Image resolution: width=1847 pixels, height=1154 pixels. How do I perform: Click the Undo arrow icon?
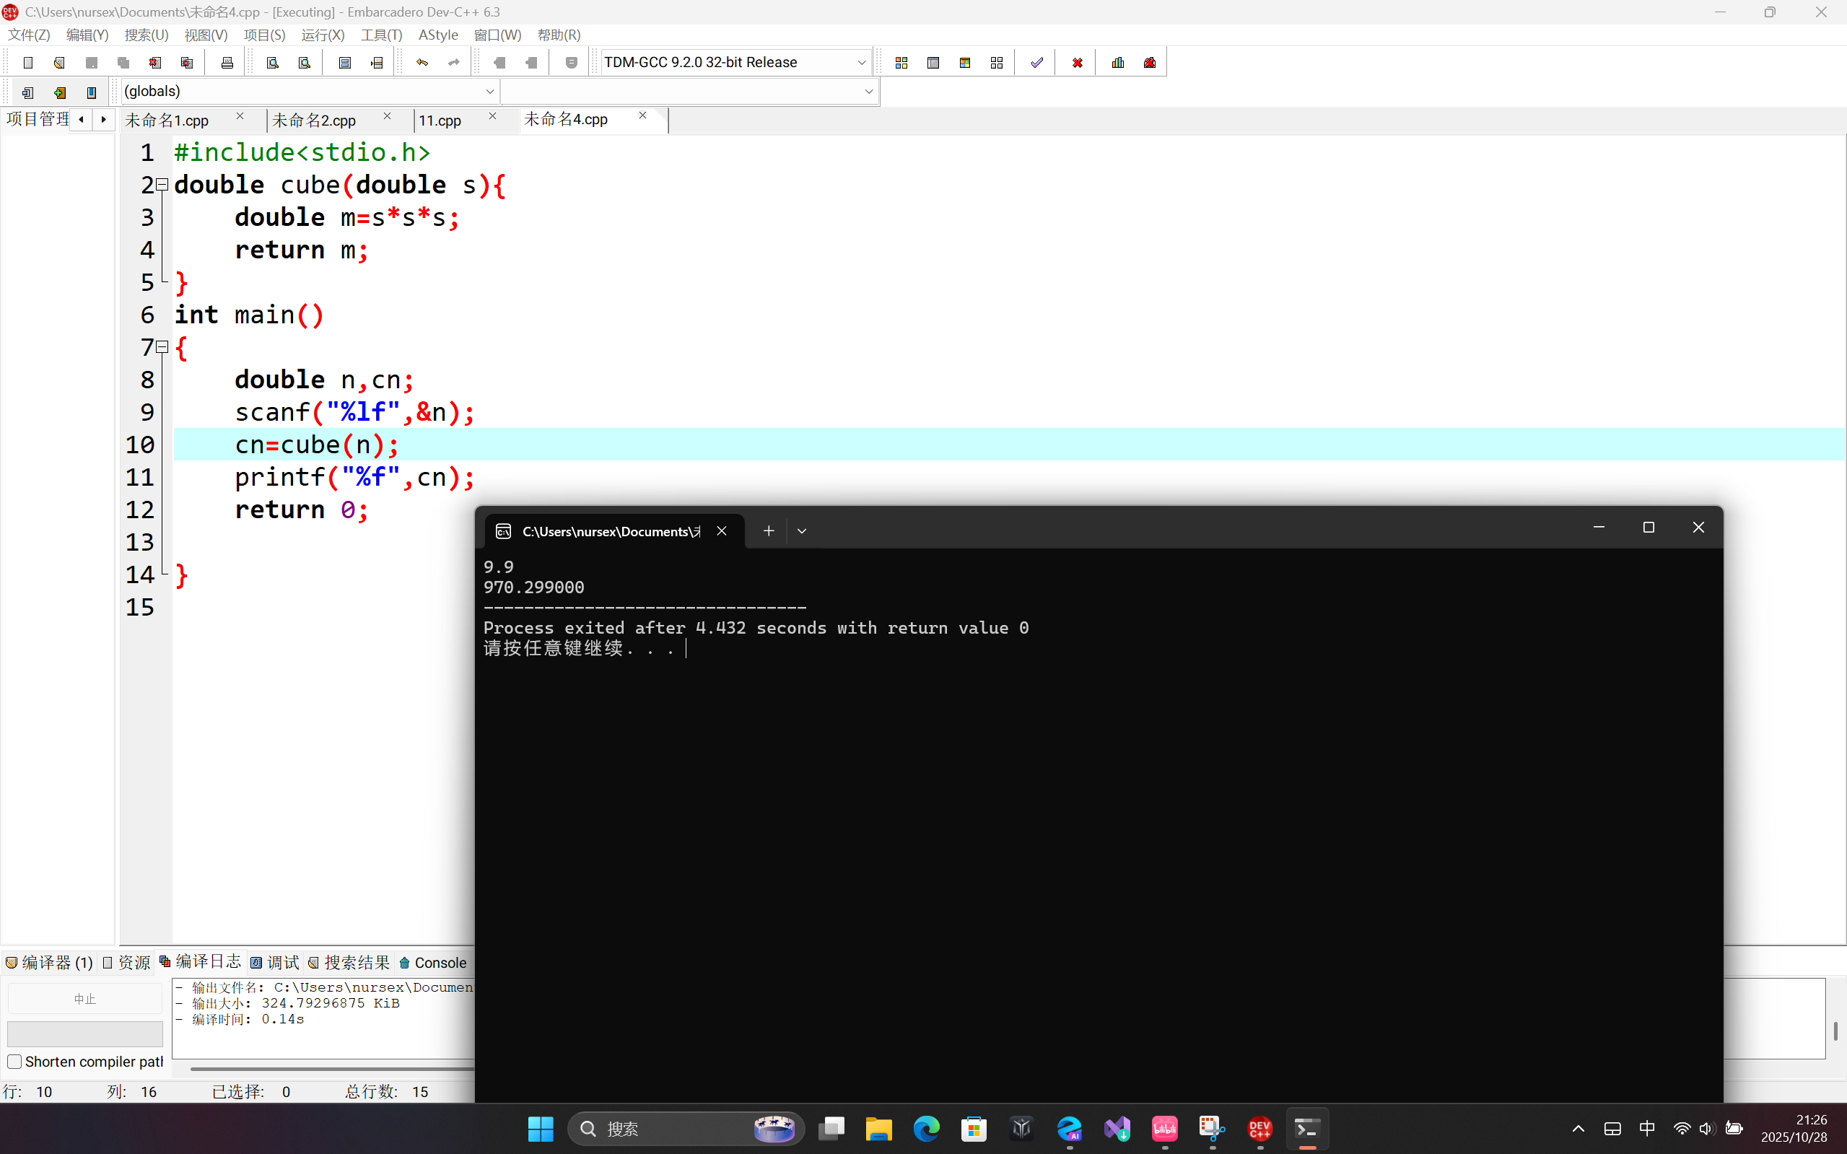(x=422, y=63)
